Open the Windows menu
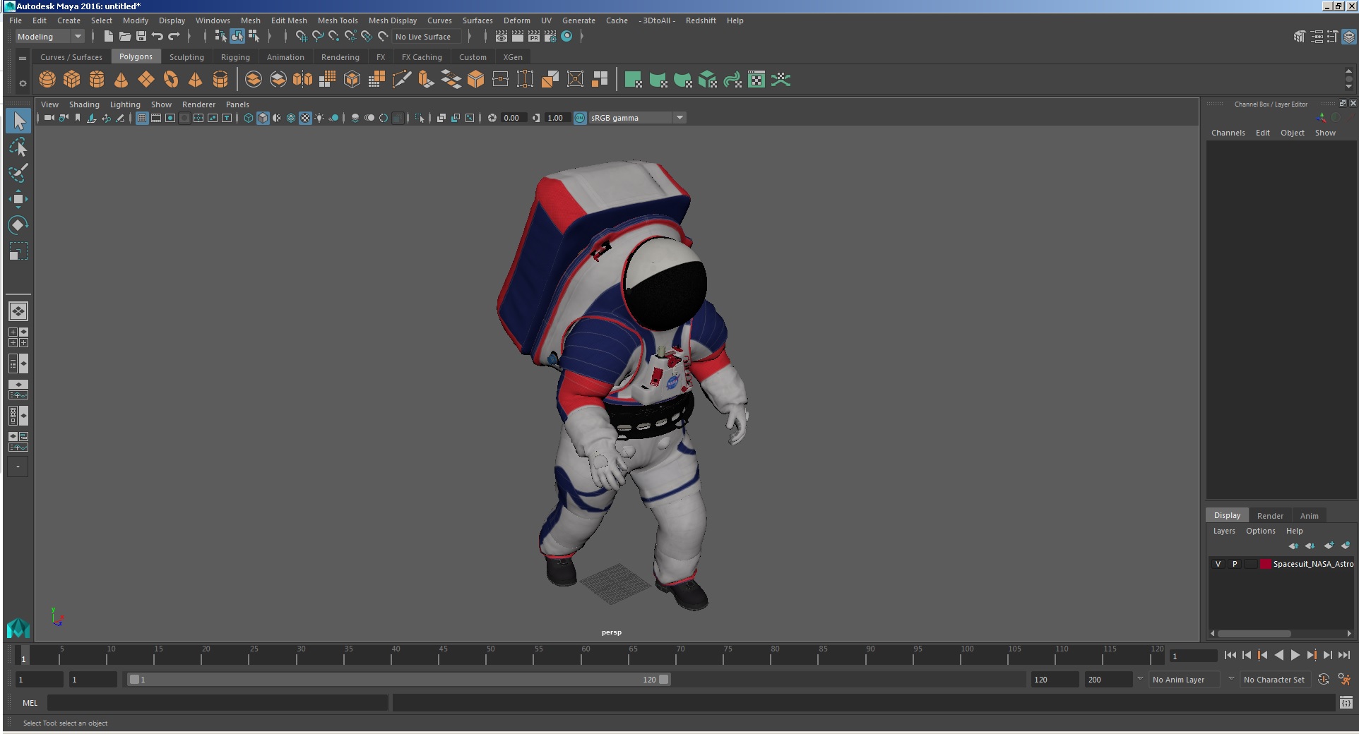The height and width of the screenshot is (734, 1359). (213, 20)
